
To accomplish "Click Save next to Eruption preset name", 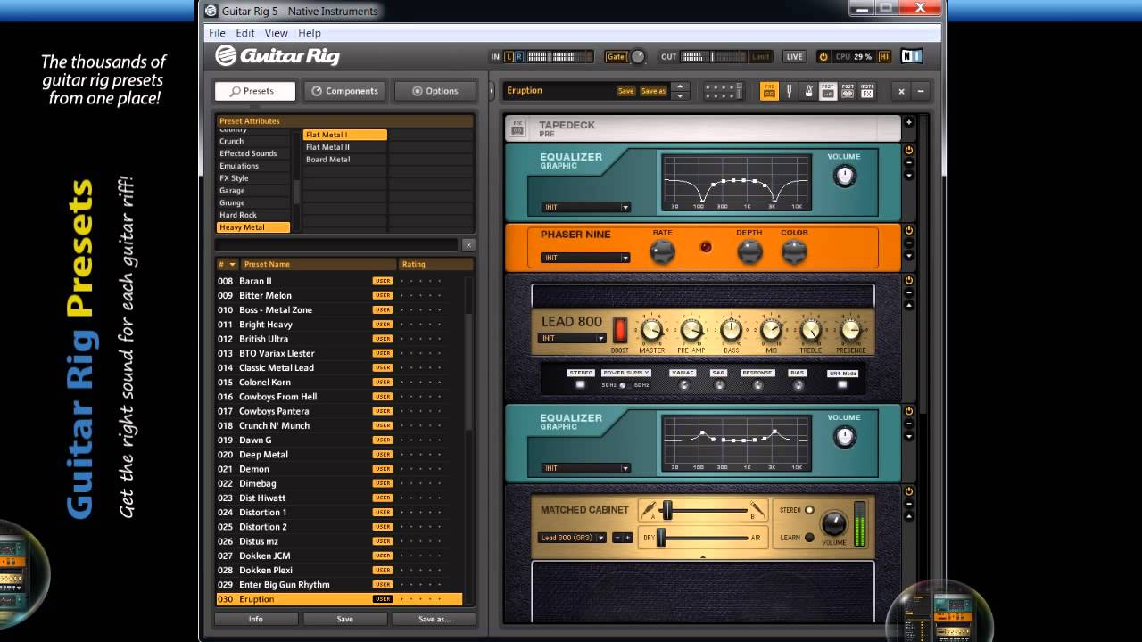I will [626, 91].
